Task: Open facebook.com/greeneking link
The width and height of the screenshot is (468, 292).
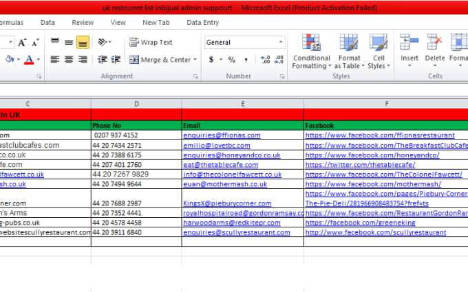Action: pos(360,223)
